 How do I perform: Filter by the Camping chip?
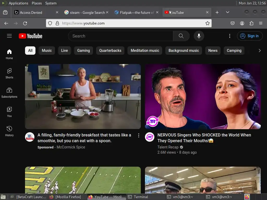click(234, 51)
